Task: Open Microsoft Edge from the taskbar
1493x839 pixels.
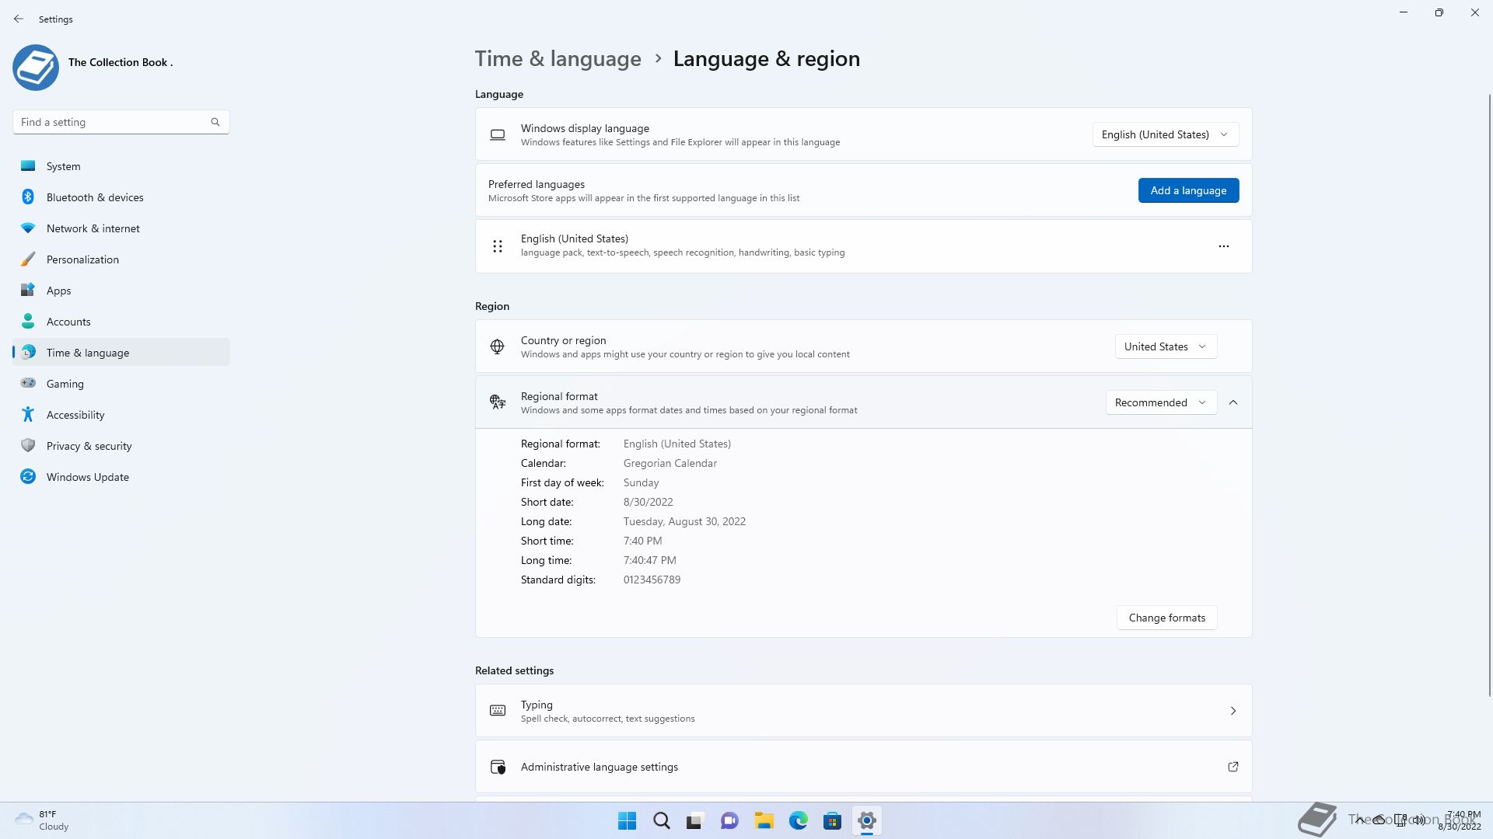Action: [x=798, y=820]
